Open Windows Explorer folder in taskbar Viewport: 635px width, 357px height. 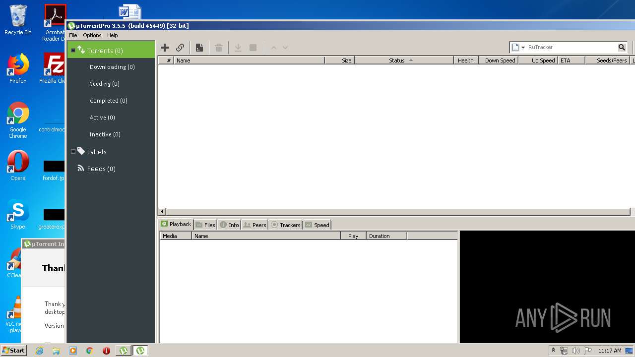pos(56,351)
